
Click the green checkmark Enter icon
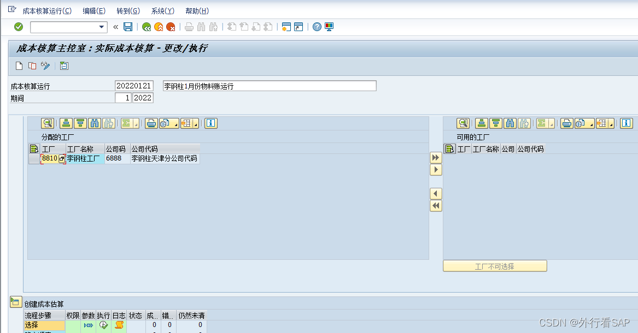(18, 27)
